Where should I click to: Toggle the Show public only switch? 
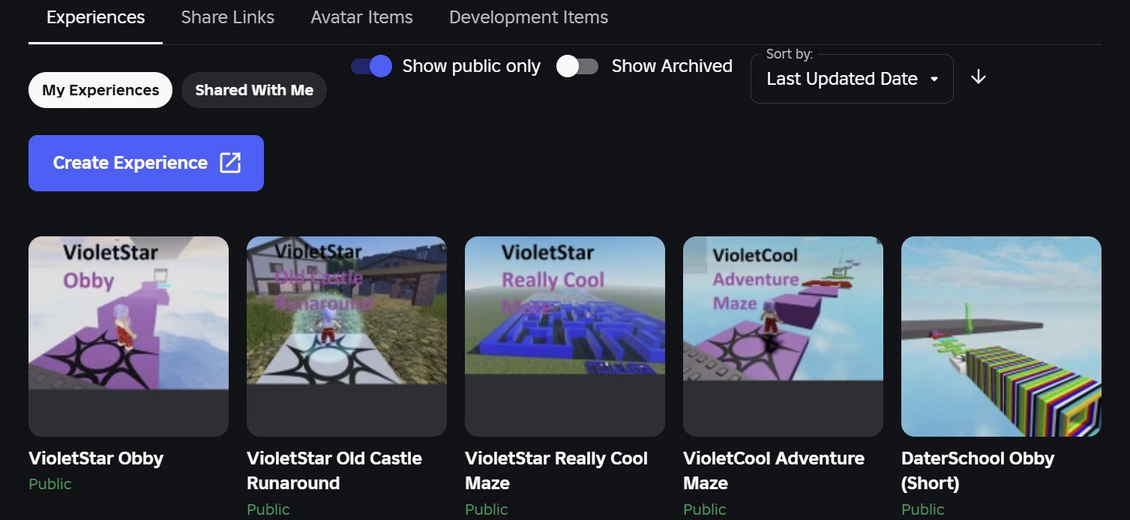[371, 66]
